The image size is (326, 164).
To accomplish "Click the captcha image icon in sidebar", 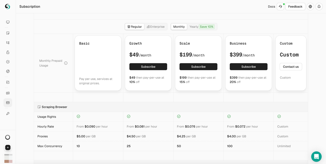I will 8,82.
